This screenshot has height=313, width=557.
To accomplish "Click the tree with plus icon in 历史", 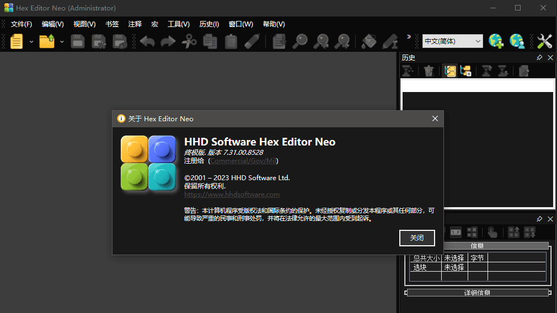I will click(x=465, y=71).
